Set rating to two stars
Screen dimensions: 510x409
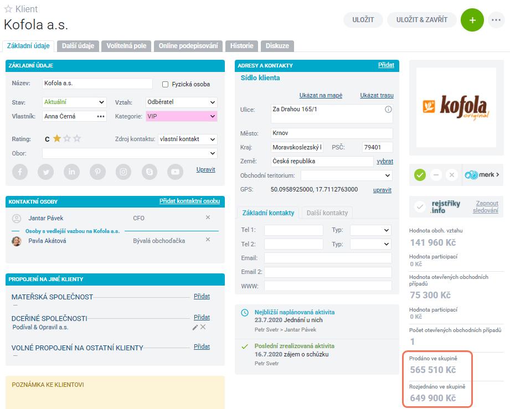pos(67,138)
